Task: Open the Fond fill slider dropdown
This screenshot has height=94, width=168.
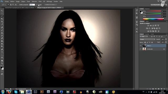Action: coord(166,42)
